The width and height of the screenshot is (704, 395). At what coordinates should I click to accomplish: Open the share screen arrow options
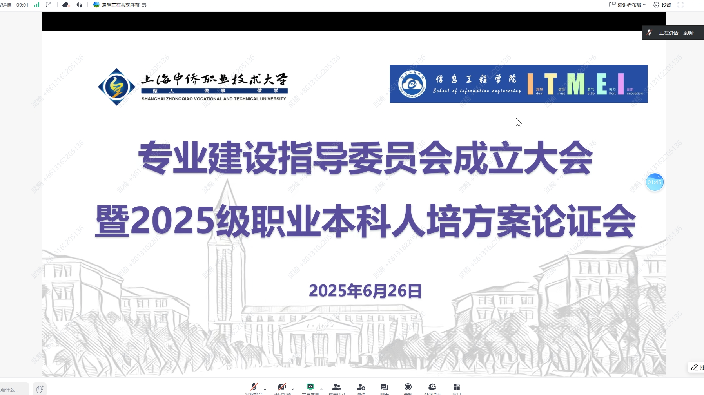click(x=321, y=390)
